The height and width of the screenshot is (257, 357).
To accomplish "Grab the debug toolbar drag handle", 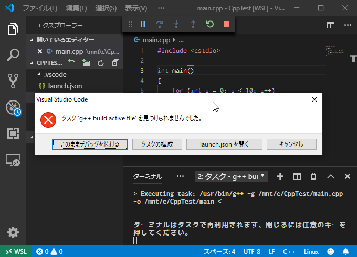I will (130, 24).
